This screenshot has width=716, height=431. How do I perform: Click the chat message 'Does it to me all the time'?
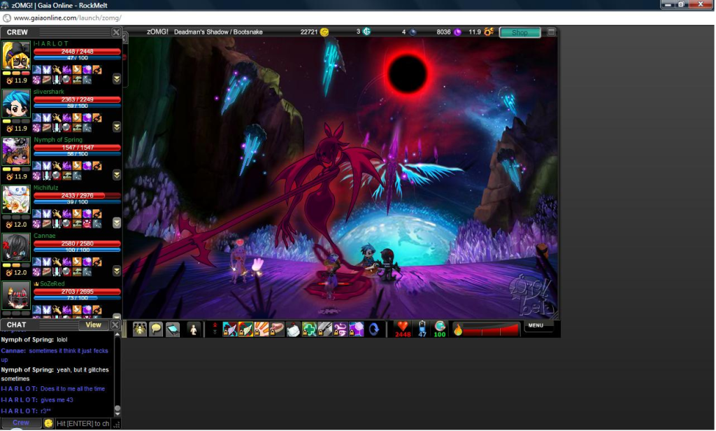point(73,388)
